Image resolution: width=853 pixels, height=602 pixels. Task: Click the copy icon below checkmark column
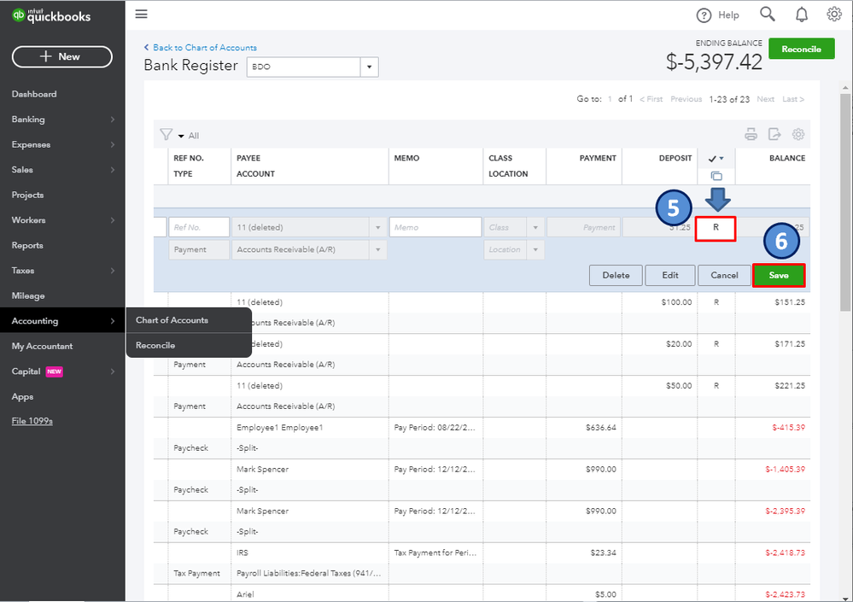coord(716,176)
